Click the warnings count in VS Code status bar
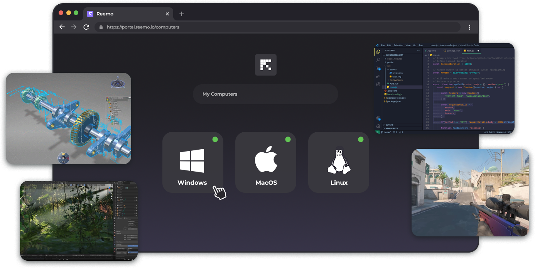 click(401, 132)
